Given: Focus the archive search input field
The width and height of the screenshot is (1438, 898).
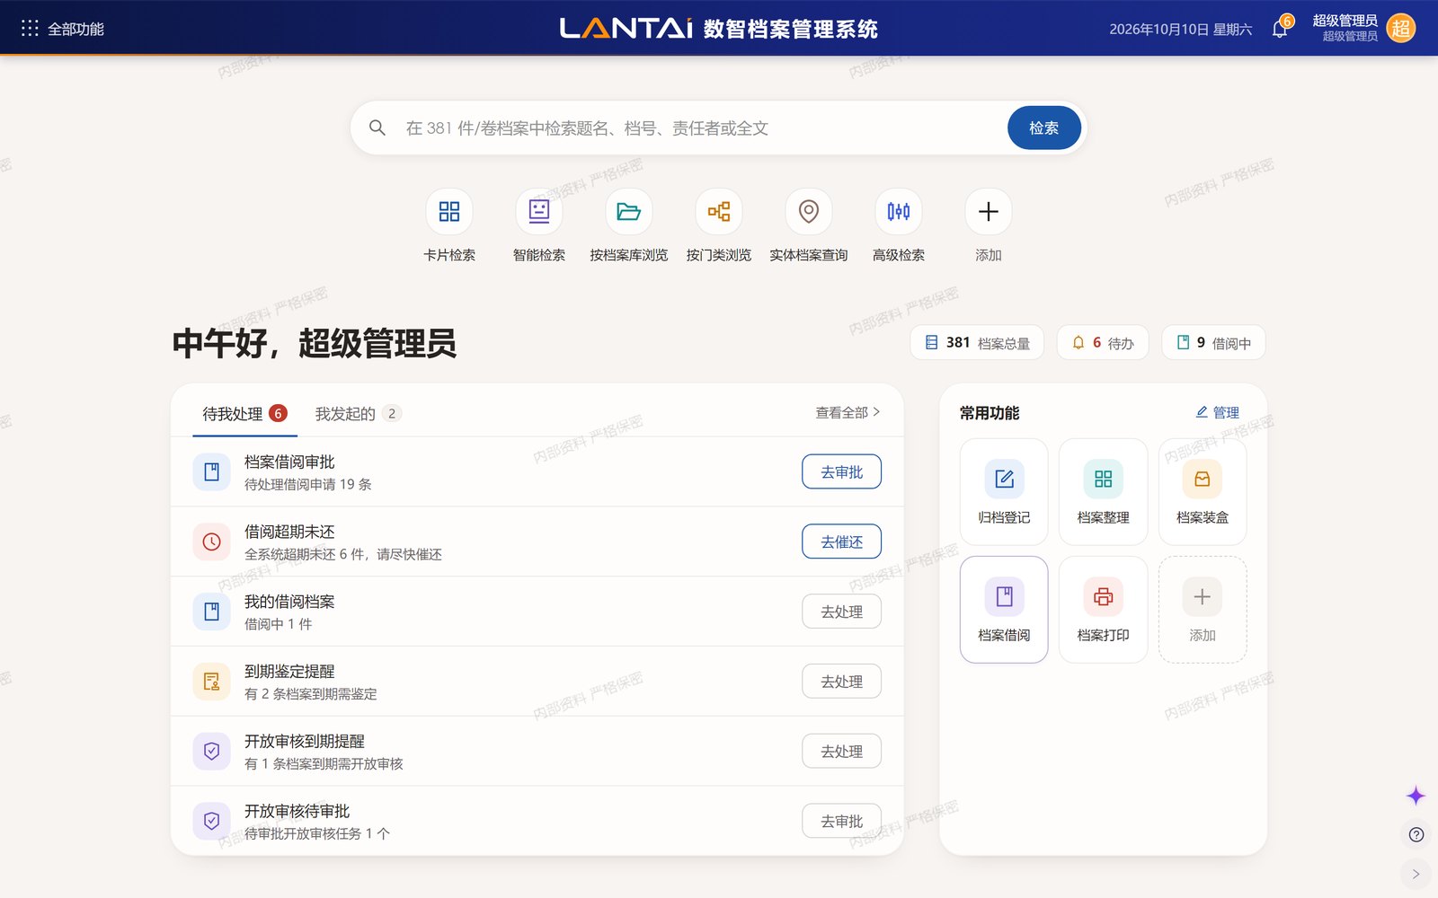Looking at the screenshot, I should pyautogui.click(x=701, y=128).
